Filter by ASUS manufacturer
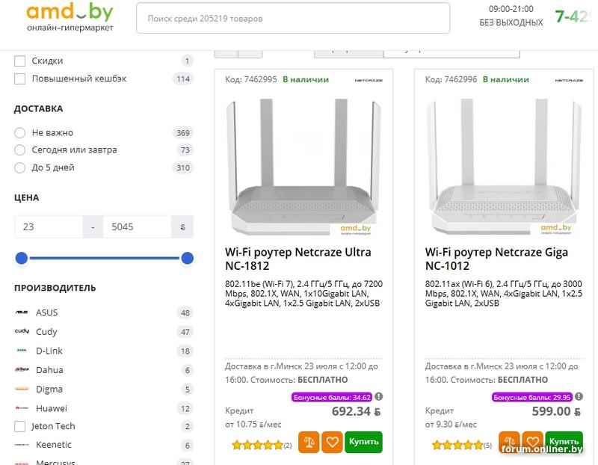The height and width of the screenshot is (465, 598). point(47,312)
